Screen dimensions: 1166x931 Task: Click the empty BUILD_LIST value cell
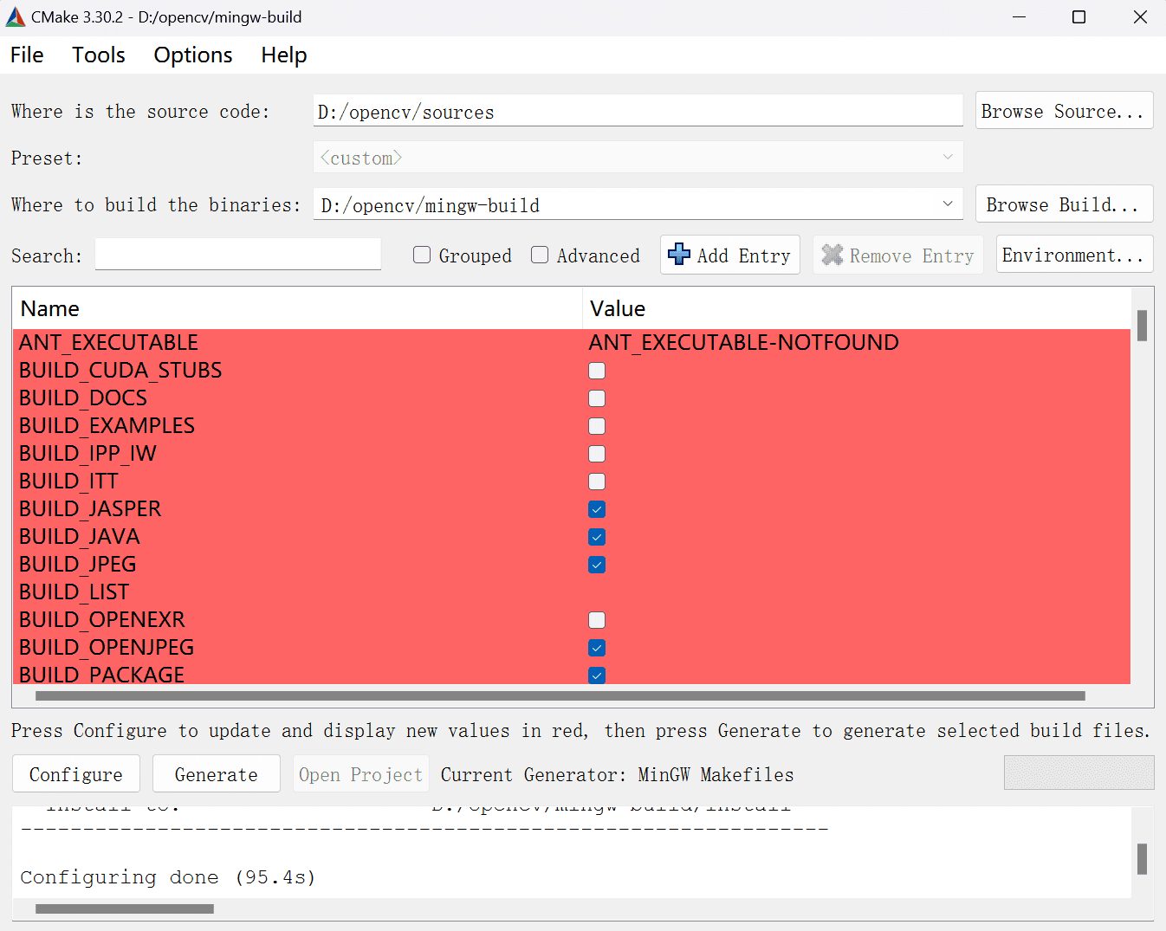(857, 592)
